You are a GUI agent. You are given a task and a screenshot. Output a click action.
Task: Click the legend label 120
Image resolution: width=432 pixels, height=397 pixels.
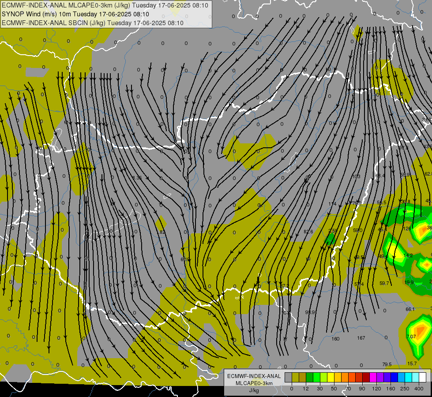click(376, 389)
